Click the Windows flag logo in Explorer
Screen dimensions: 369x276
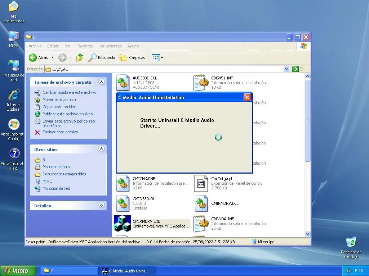pyautogui.click(x=303, y=46)
